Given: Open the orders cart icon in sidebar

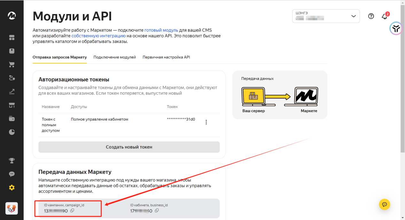Looking at the screenshot, I should (12, 65).
